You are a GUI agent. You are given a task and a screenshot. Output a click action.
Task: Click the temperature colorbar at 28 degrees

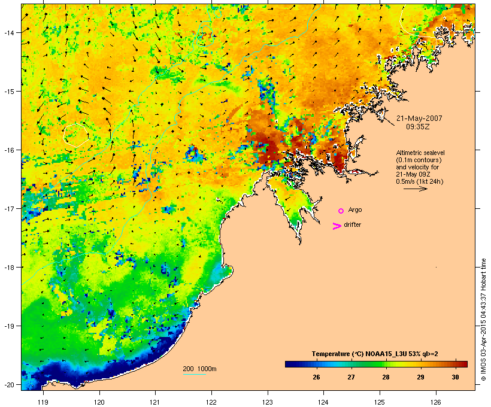386,364
